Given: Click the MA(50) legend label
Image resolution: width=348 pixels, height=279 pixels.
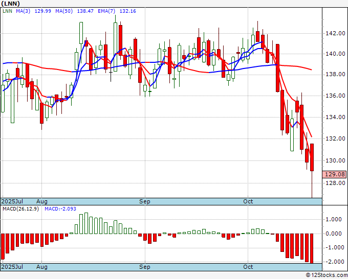Looking at the screenshot, I should pos(64,11).
